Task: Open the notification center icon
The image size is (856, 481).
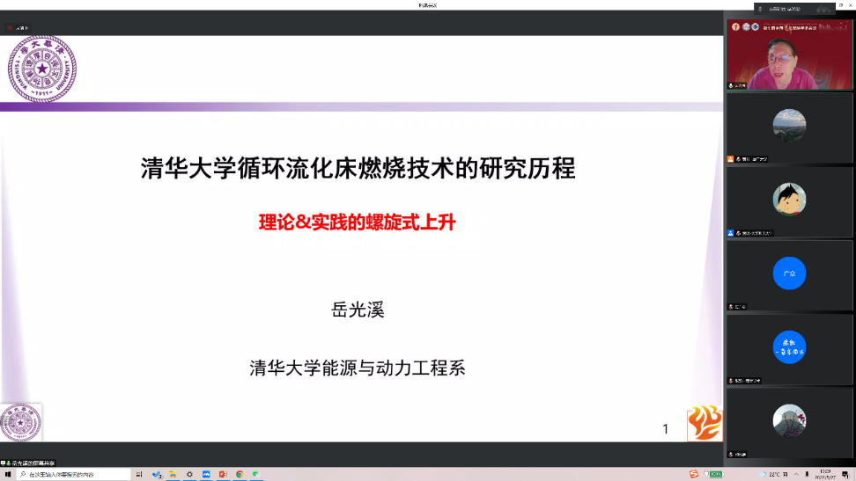Action: [x=845, y=474]
